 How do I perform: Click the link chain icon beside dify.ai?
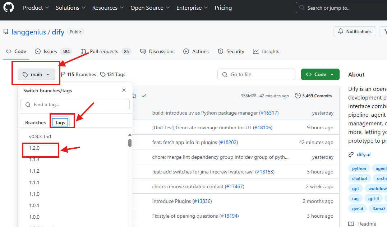pos(351,154)
